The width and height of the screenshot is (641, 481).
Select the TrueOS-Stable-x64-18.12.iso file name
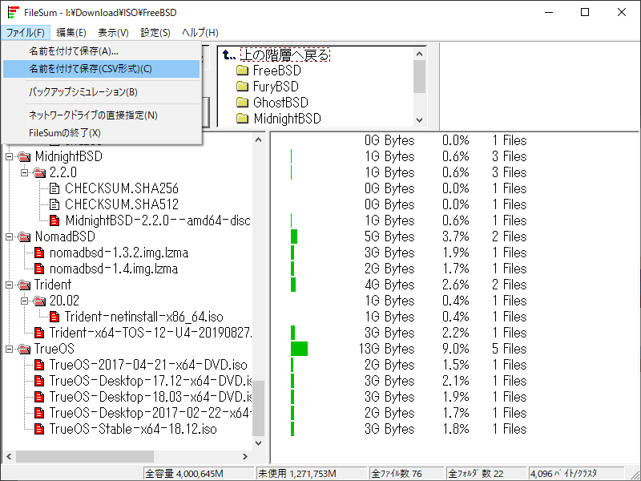pos(133,429)
